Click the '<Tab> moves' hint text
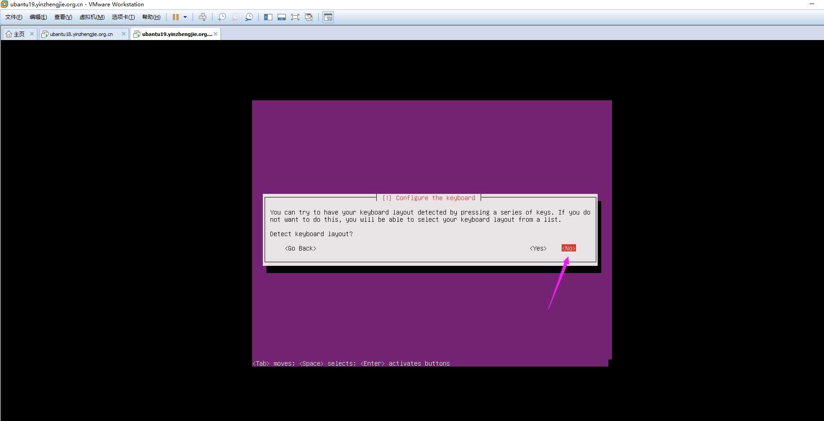The image size is (824, 421). tap(274, 363)
